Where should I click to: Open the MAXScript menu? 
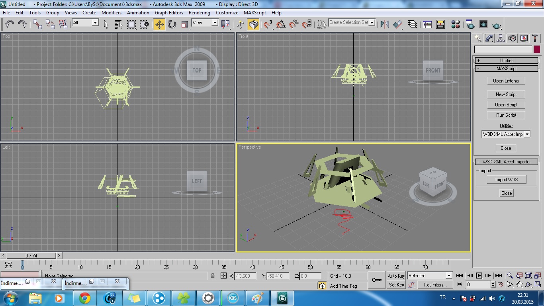pyautogui.click(x=255, y=13)
